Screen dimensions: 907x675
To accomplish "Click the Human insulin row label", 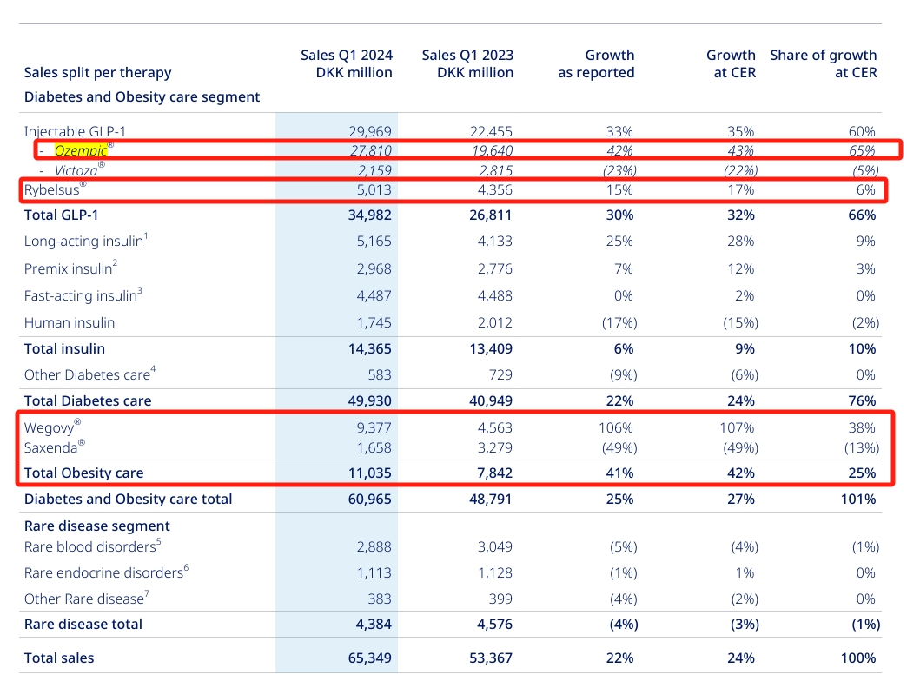I will [x=69, y=322].
